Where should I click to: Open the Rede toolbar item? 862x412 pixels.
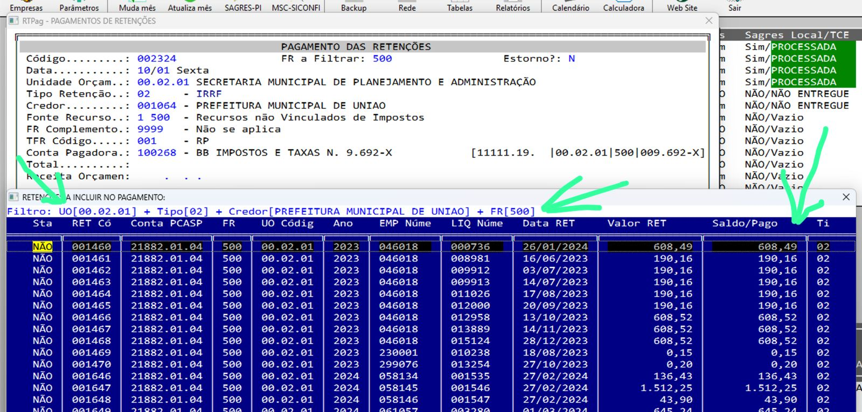pyautogui.click(x=407, y=7)
